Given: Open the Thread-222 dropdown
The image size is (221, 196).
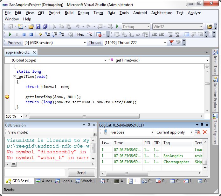Looking at the screenshot, I should (x=165, y=42).
